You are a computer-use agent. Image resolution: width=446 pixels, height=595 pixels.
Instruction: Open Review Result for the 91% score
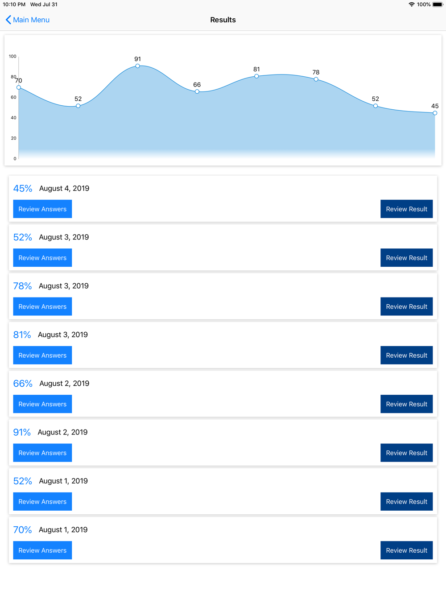(406, 453)
